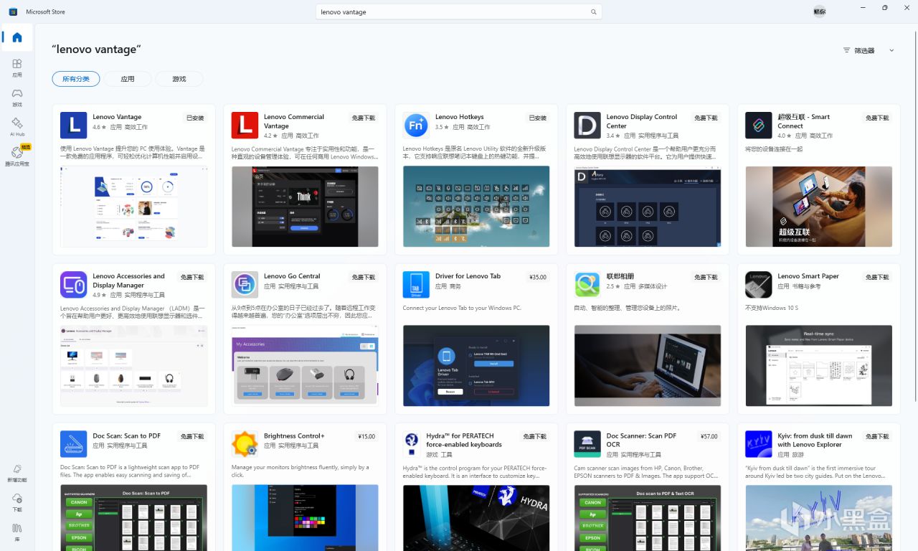Click the search magnifier icon
Viewport: 918px width, 551px height.
click(593, 12)
